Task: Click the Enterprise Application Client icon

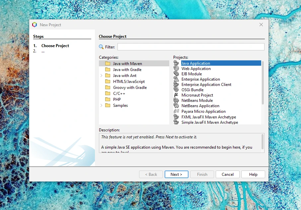Action: tap(176, 85)
